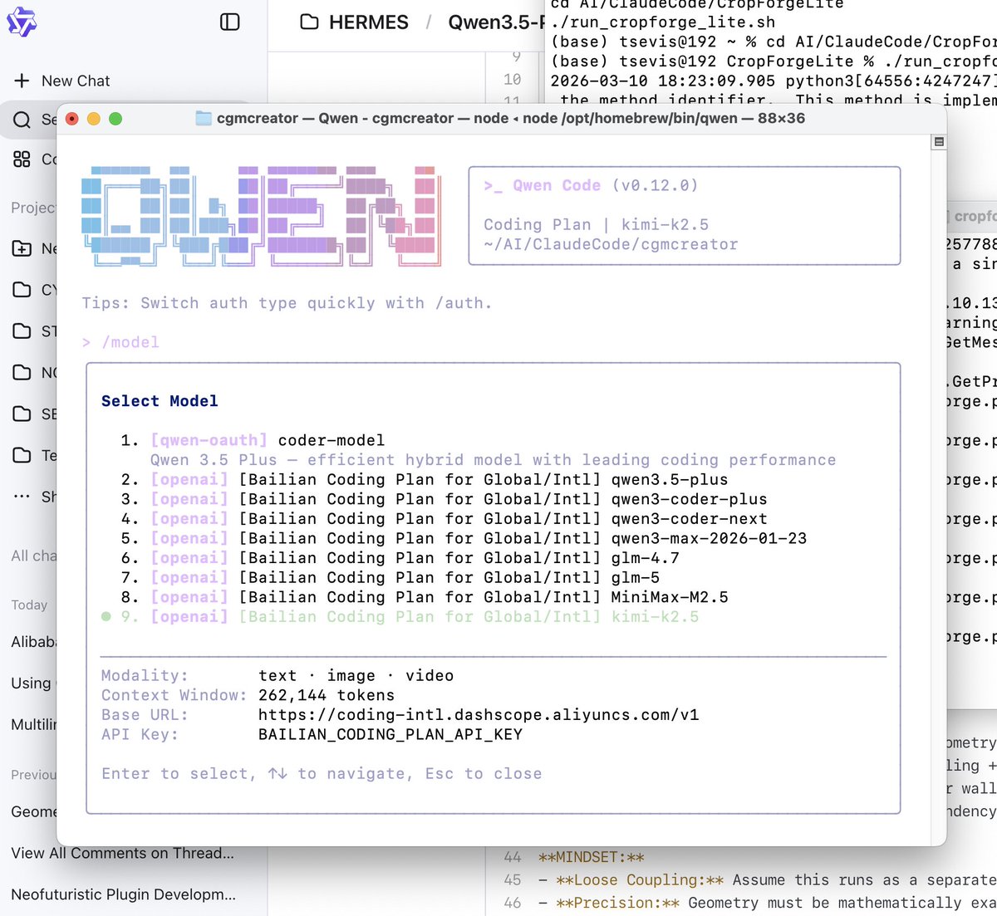Image resolution: width=997 pixels, height=916 pixels.
Task: Click the terminal title bar folder icon
Action: click(204, 118)
